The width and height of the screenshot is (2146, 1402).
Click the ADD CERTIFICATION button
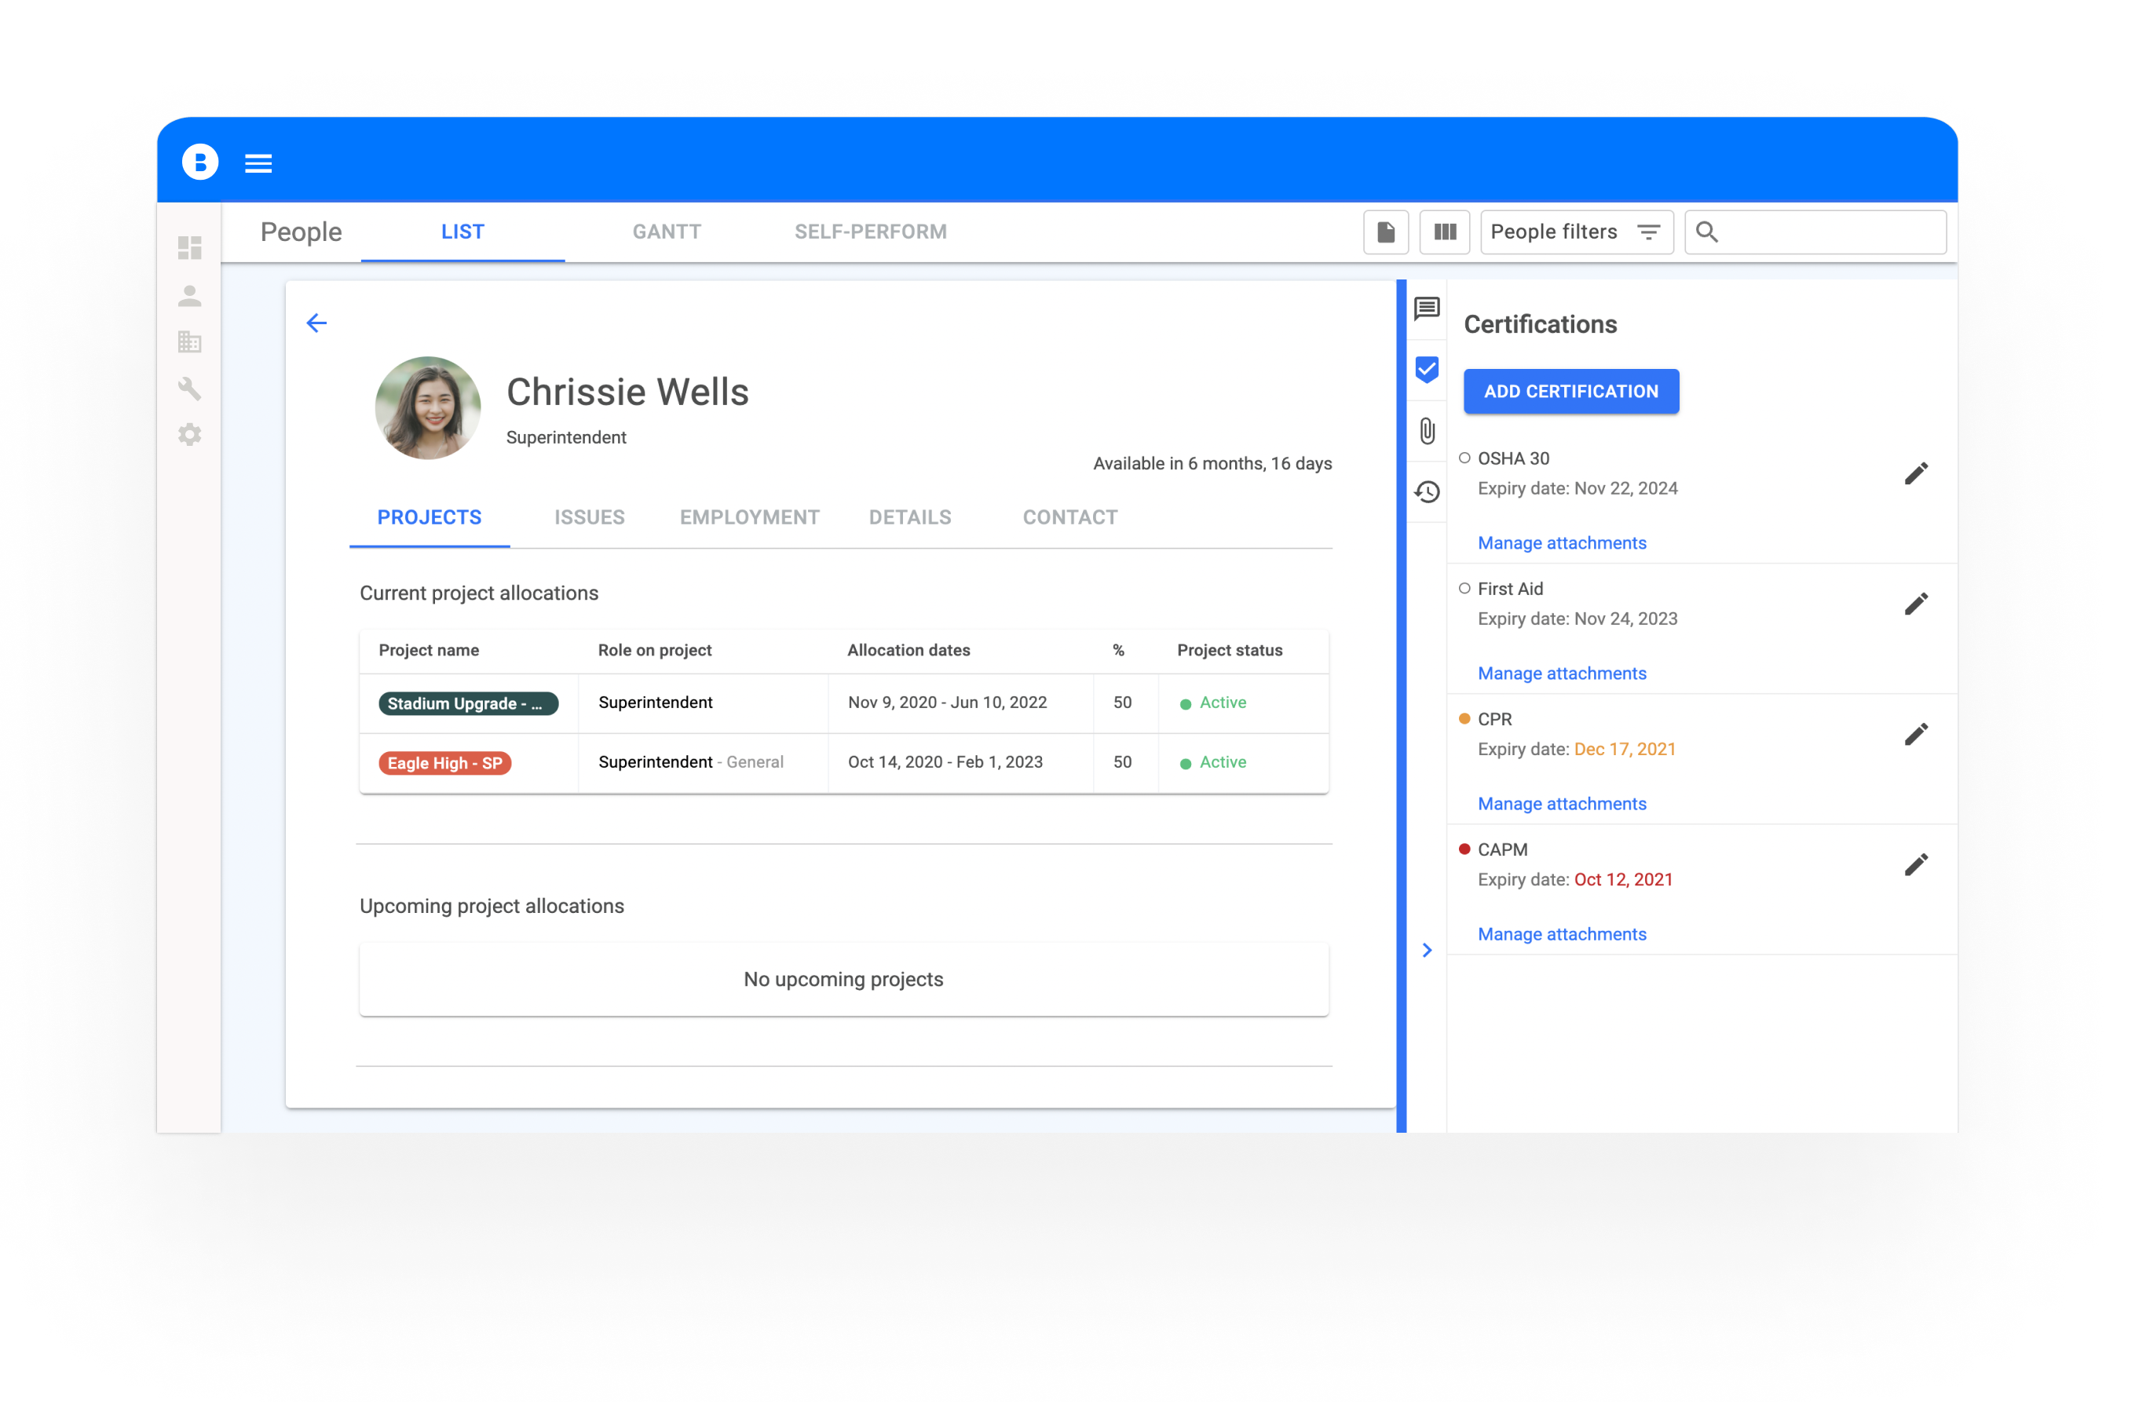(1570, 391)
